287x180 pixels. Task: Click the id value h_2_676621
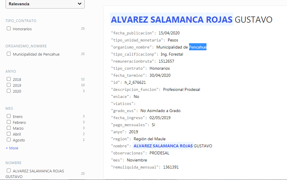(135, 83)
